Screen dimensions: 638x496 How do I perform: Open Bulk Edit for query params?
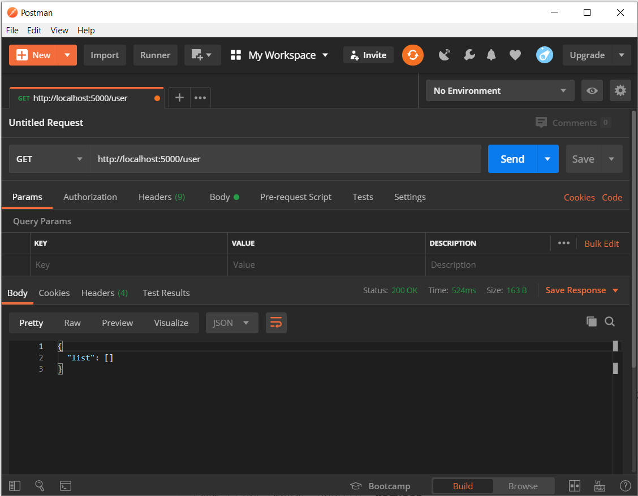(x=601, y=243)
